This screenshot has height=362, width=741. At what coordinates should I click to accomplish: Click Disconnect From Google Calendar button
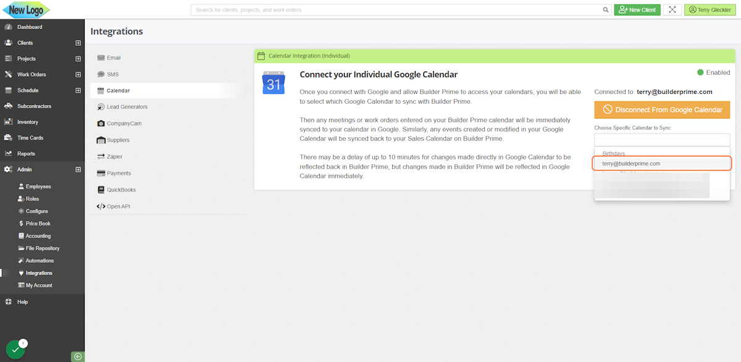pos(662,109)
